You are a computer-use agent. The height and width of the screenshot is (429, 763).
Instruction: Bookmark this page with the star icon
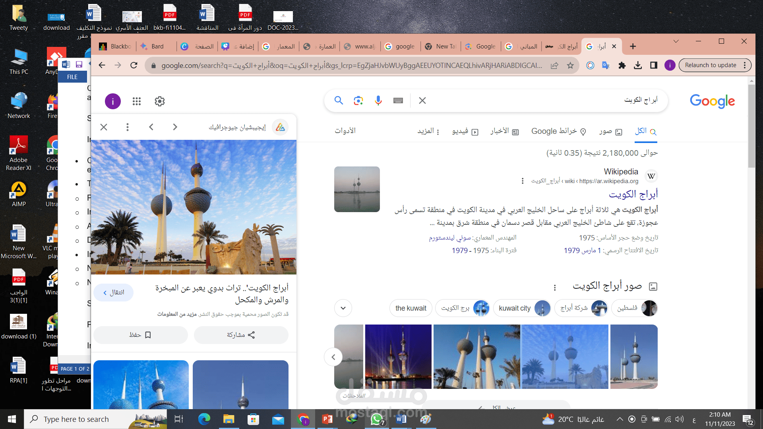click(x=570, y=66)
